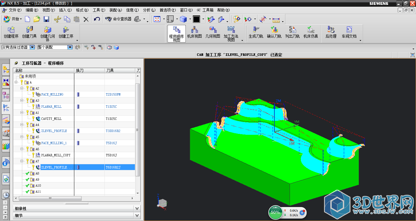Image resolution: width=416 pixels, height=221 pixels.
Task: Open 插入 insert menu
Action: [65, 10]
